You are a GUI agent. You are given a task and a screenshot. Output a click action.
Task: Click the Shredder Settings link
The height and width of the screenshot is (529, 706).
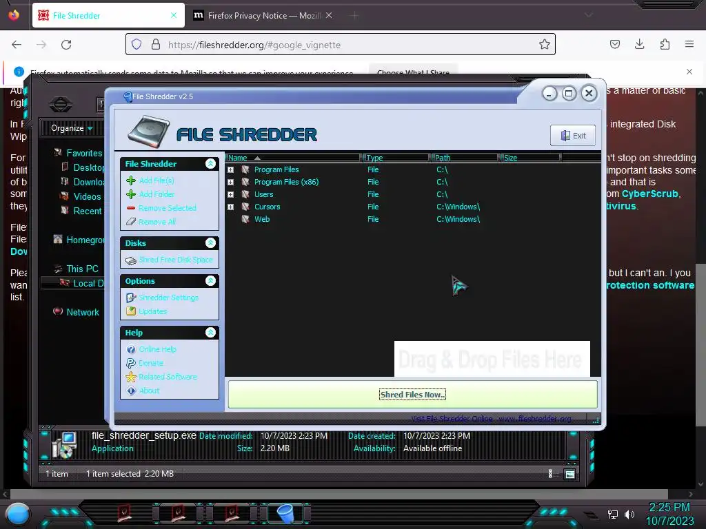pyautogui.click(x=168, y=298)
